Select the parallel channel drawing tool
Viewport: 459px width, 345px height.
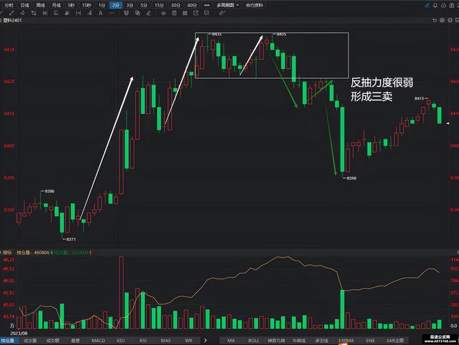(23, 13)
